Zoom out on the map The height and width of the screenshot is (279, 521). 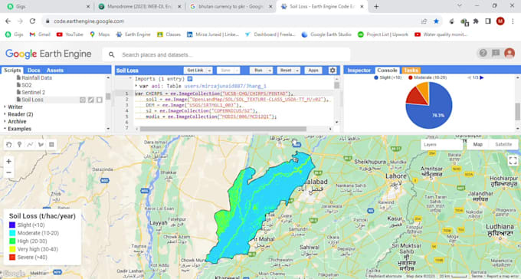[8, 172]
